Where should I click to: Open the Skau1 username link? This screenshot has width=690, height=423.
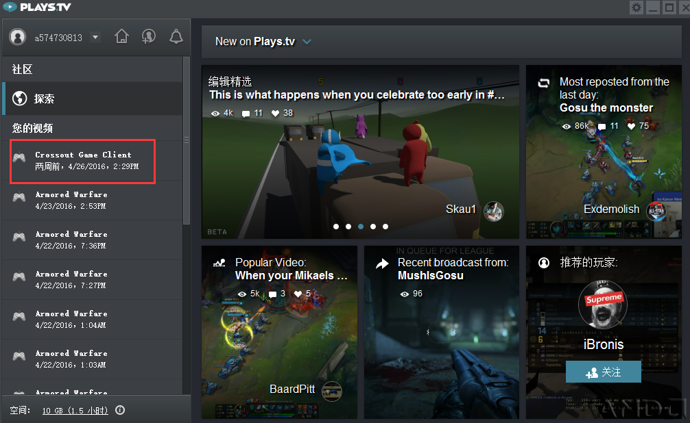pos(461,209)
